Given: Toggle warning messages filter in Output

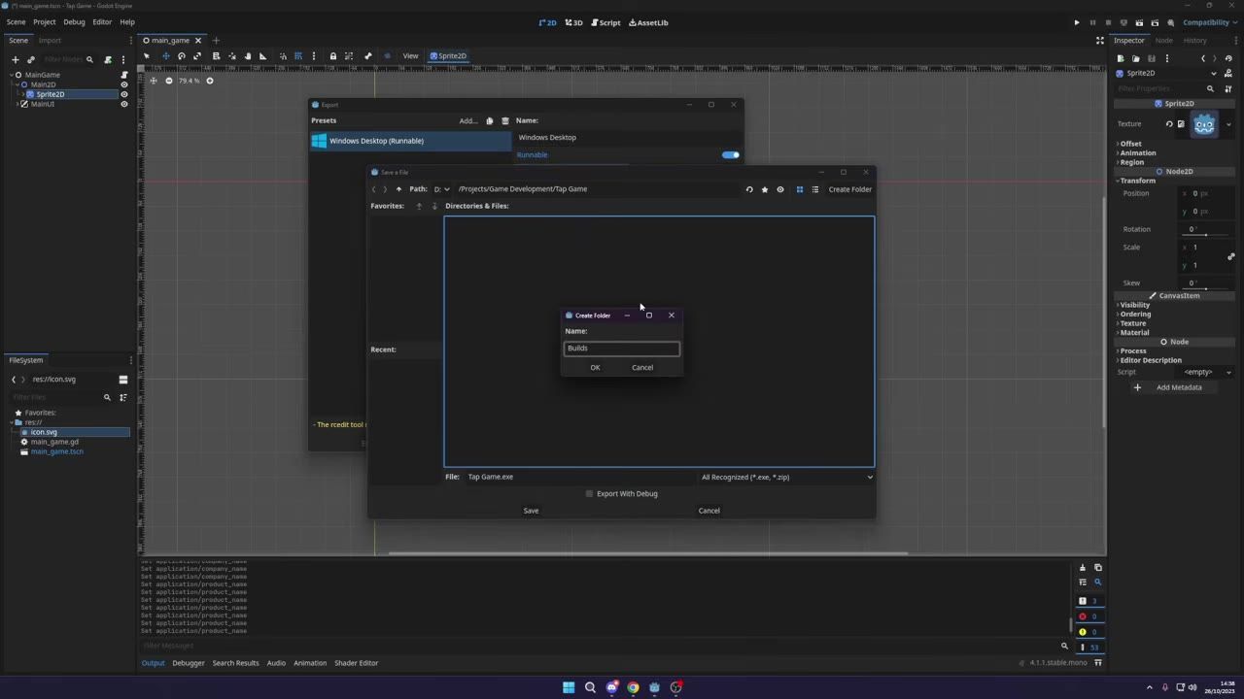Looking at the screenshot, I should (1088, 632).
